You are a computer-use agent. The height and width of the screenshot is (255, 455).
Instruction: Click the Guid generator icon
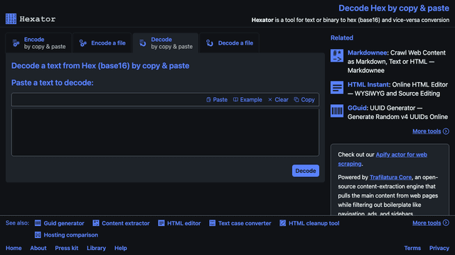(38, 223)
